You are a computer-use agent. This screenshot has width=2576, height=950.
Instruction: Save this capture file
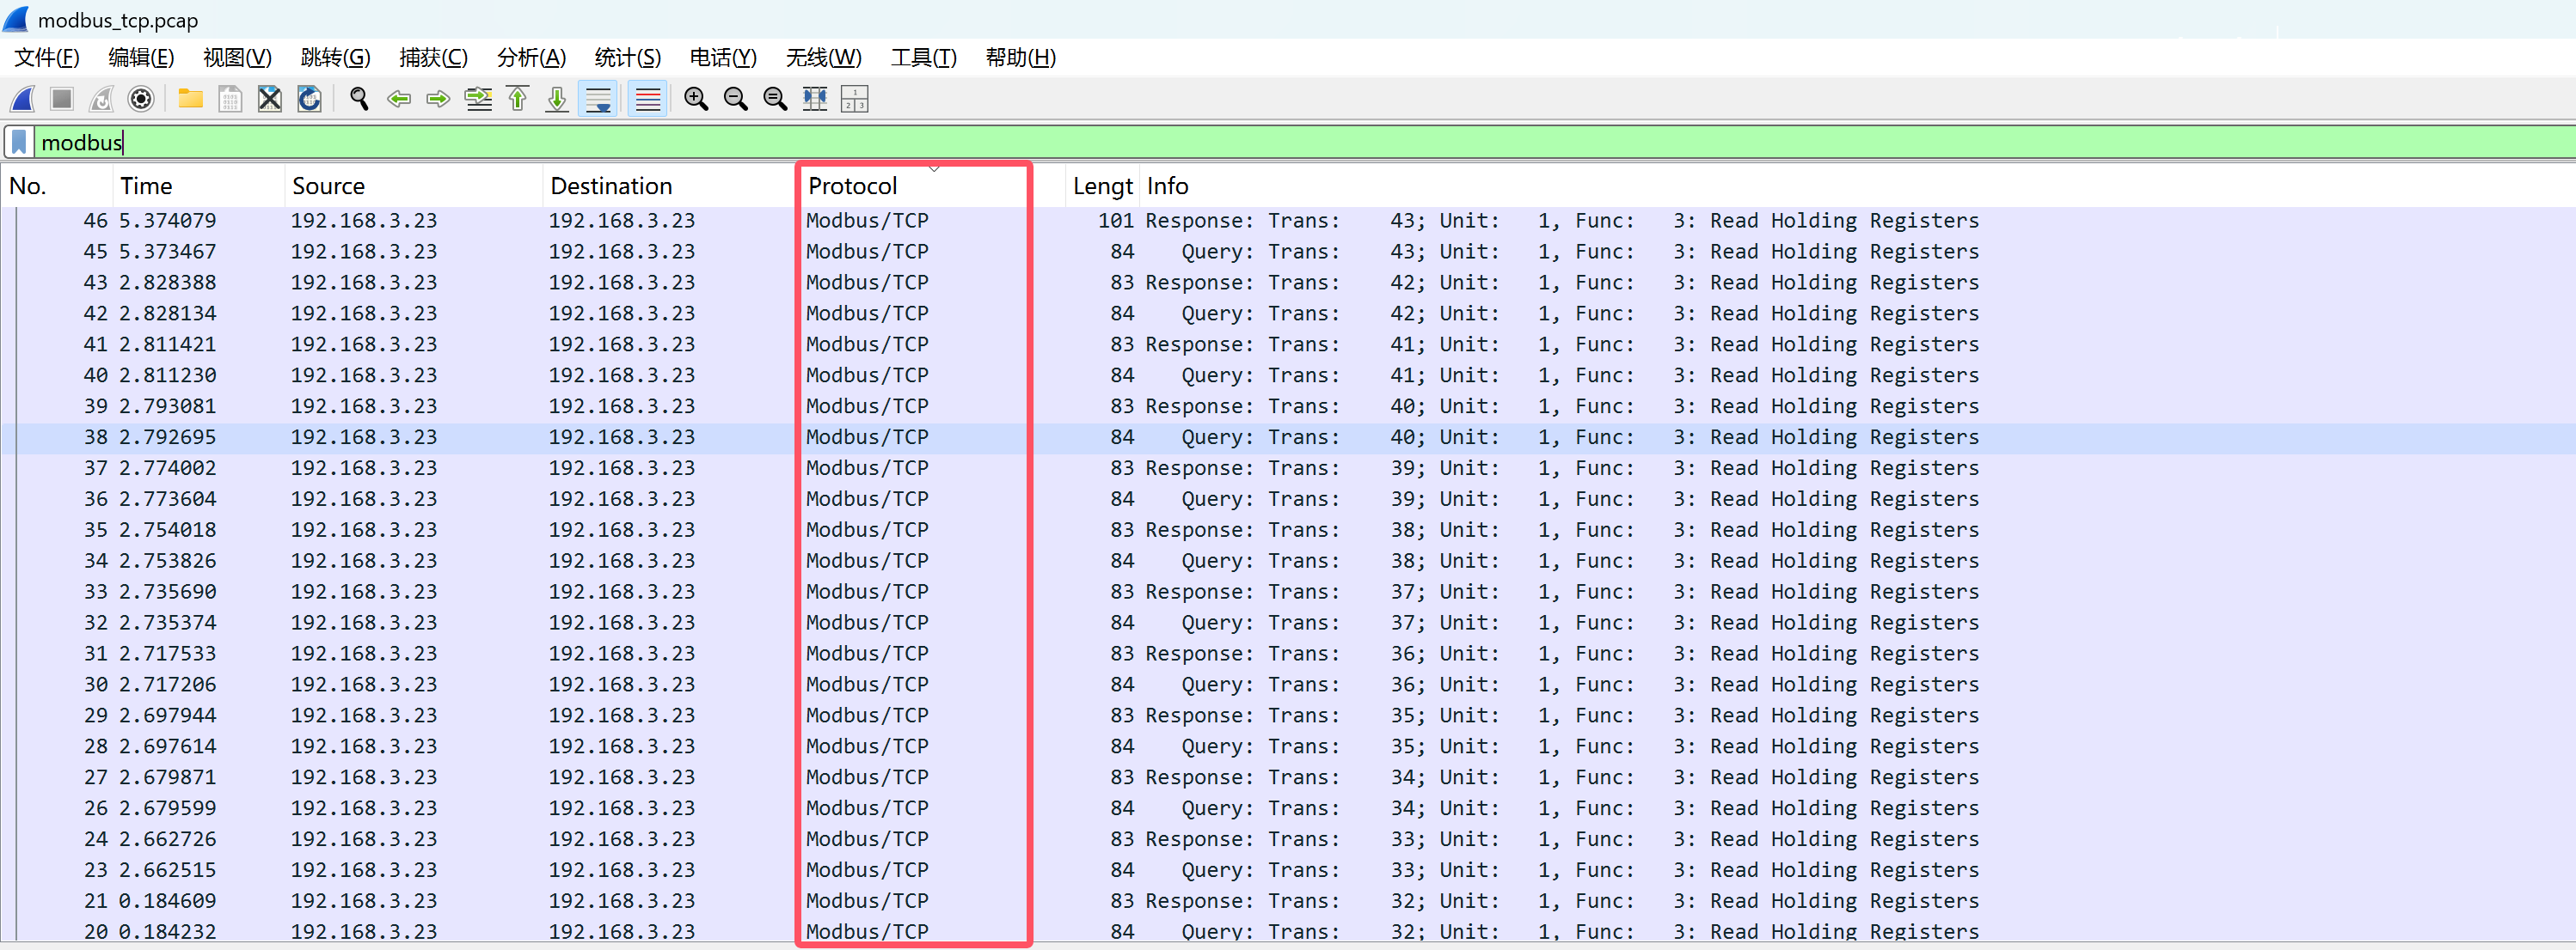[x=230, y=99]
